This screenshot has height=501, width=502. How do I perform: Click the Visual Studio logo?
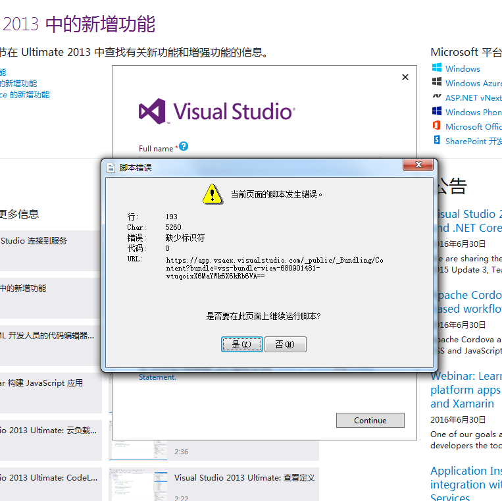click(216, 111)
